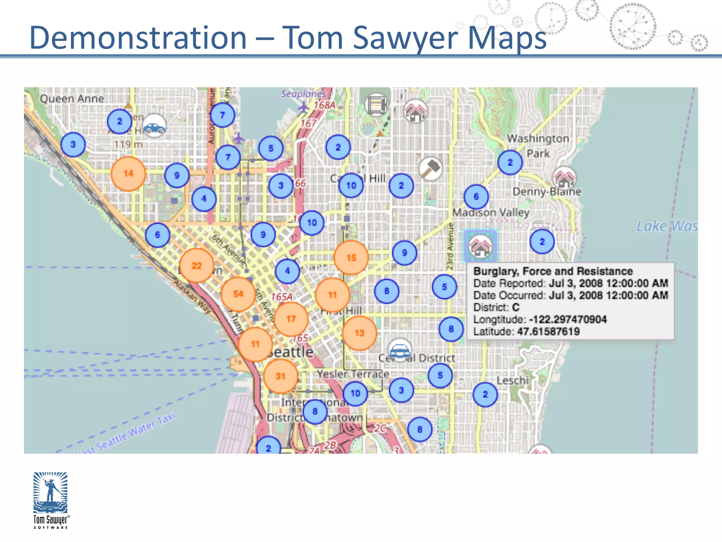Click the 'Madison Valley' map label

pos(491,212)
